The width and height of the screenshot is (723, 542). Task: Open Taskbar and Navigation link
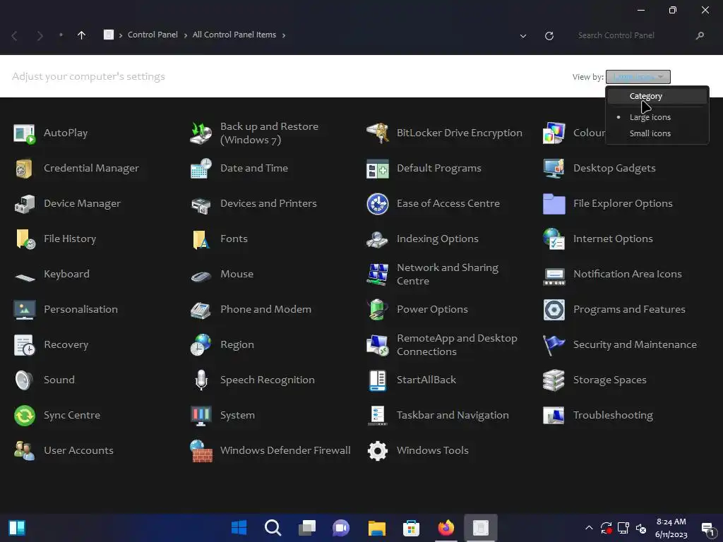453,416
